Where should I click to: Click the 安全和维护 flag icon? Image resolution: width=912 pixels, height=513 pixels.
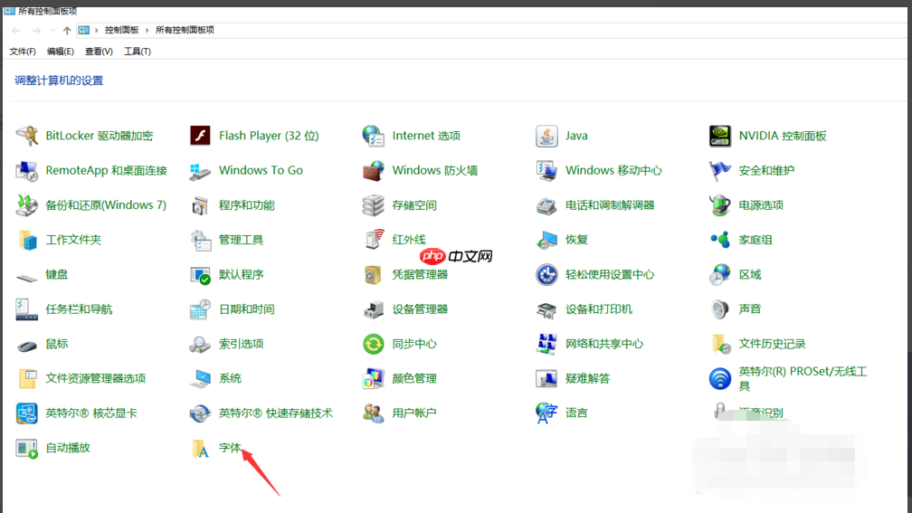719,170
